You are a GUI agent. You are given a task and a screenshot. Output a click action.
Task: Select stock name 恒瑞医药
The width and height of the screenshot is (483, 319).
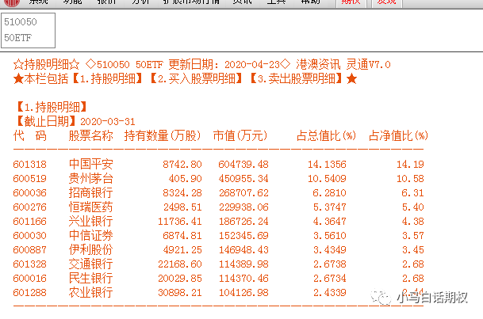pos(91,207)
